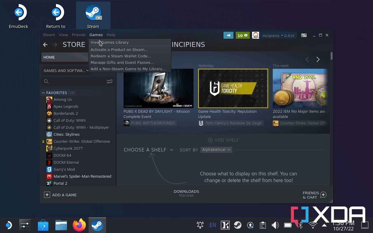373x233 pixels.
Task: Show next news items arrow
Action: click(x=318, y=59)
